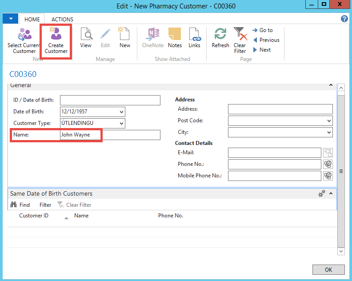This screenshot has width=352, height=281.
Task: Select the HOME ribbon tab
Action: (x=32, y=20)
